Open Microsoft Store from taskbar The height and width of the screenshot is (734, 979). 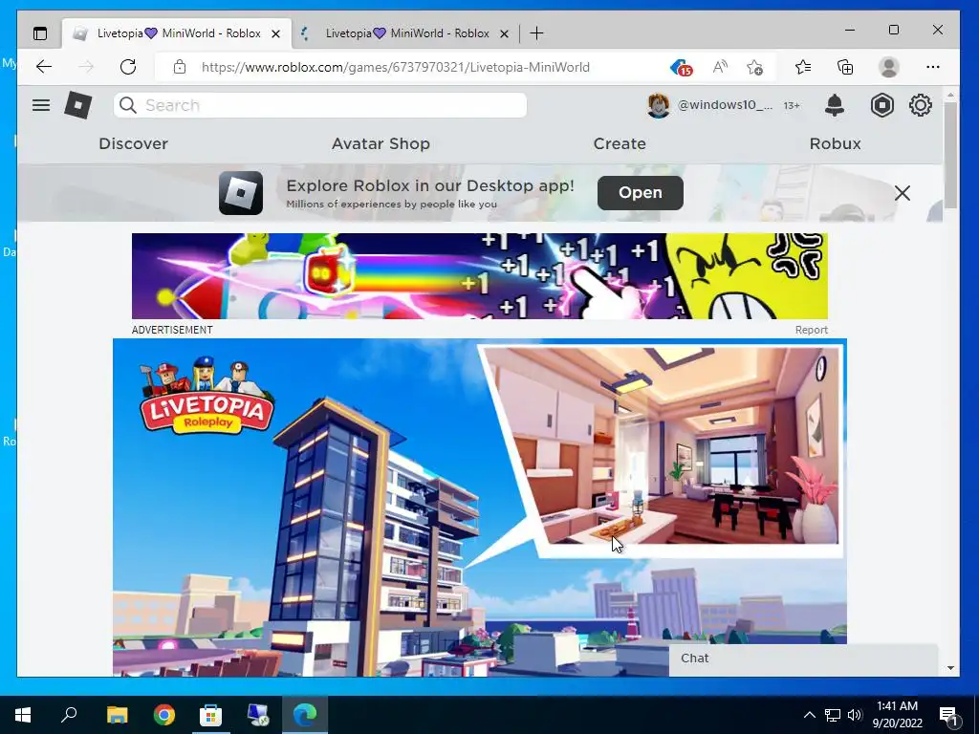pos(211,715)
